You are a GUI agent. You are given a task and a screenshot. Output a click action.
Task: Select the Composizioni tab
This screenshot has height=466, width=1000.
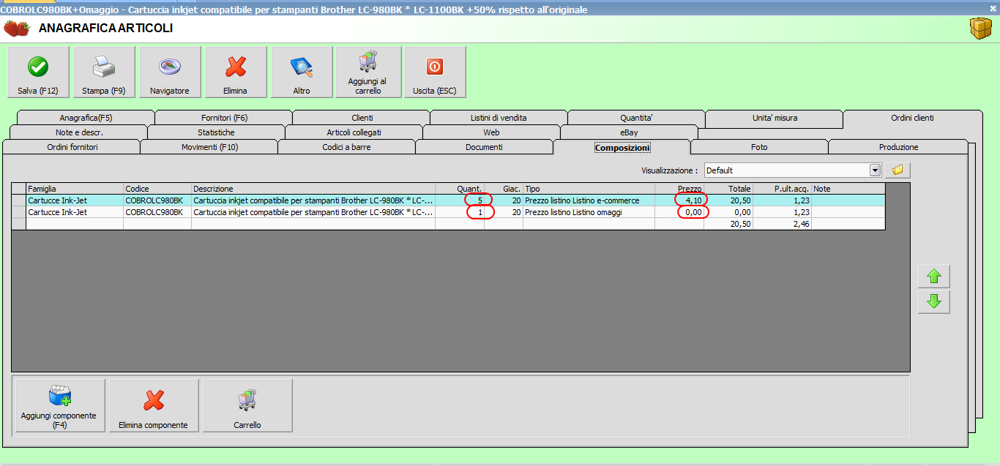click(x=622, y=147)
